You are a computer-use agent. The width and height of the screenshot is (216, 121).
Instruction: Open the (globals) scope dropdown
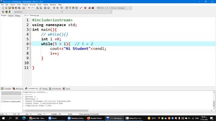click(38, 12)
